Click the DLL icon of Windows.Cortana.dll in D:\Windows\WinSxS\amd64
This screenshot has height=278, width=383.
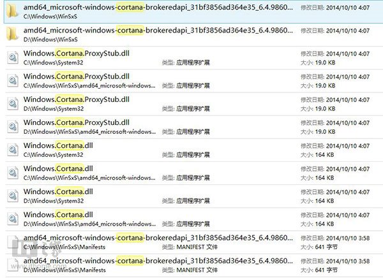13,219
